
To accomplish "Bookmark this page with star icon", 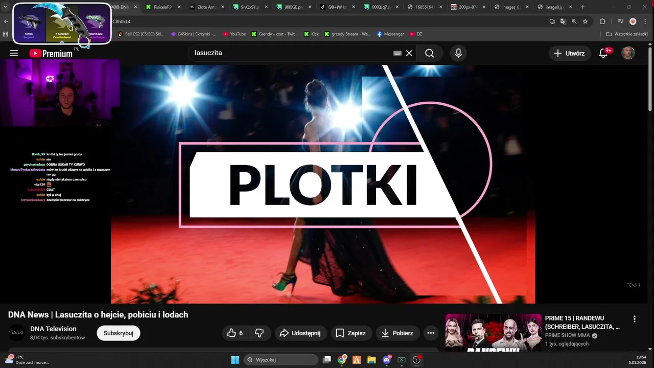I will point(585,21).
